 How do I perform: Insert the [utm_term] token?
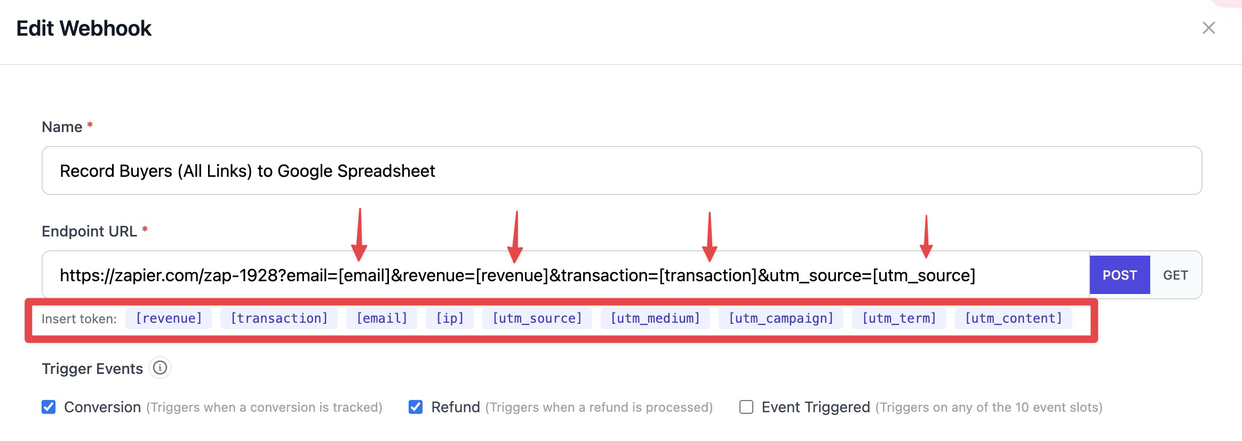[x=899, y=318]
